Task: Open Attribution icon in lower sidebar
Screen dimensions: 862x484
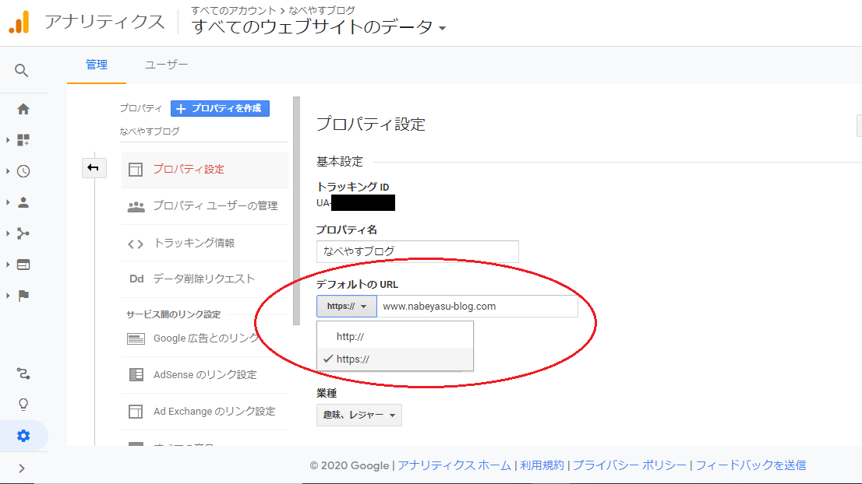Action: [x=23, y=374]
